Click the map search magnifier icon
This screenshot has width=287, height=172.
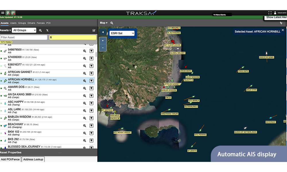pyautogui.click(x=112, y=23)
